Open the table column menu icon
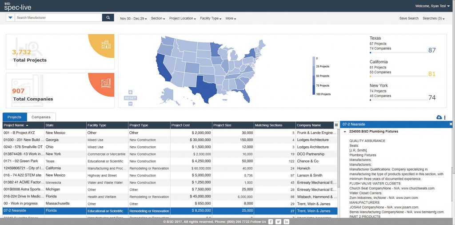Viewport: 455px width, 225px height. point(336,125)
